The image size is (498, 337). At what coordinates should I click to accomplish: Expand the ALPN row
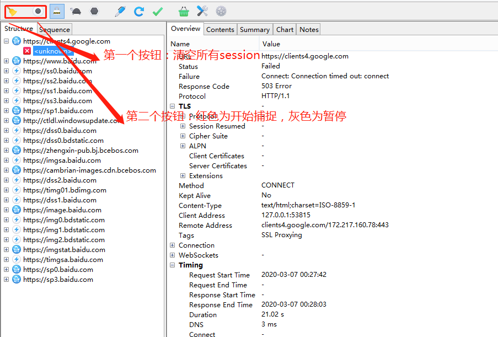183,146
